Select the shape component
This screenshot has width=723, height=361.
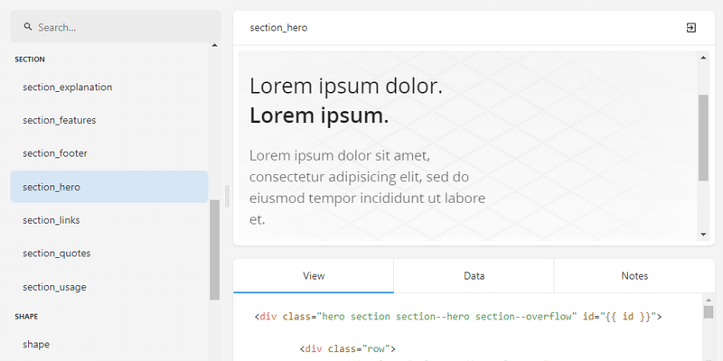pos(36,344)
